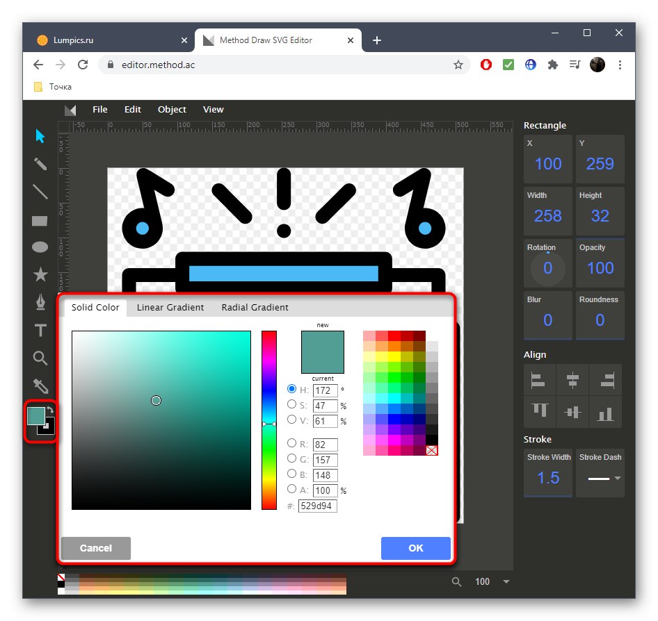The width and height of the screenshot is (658, 621).
Task: Select the arrow Select tool
Action: 40,136
